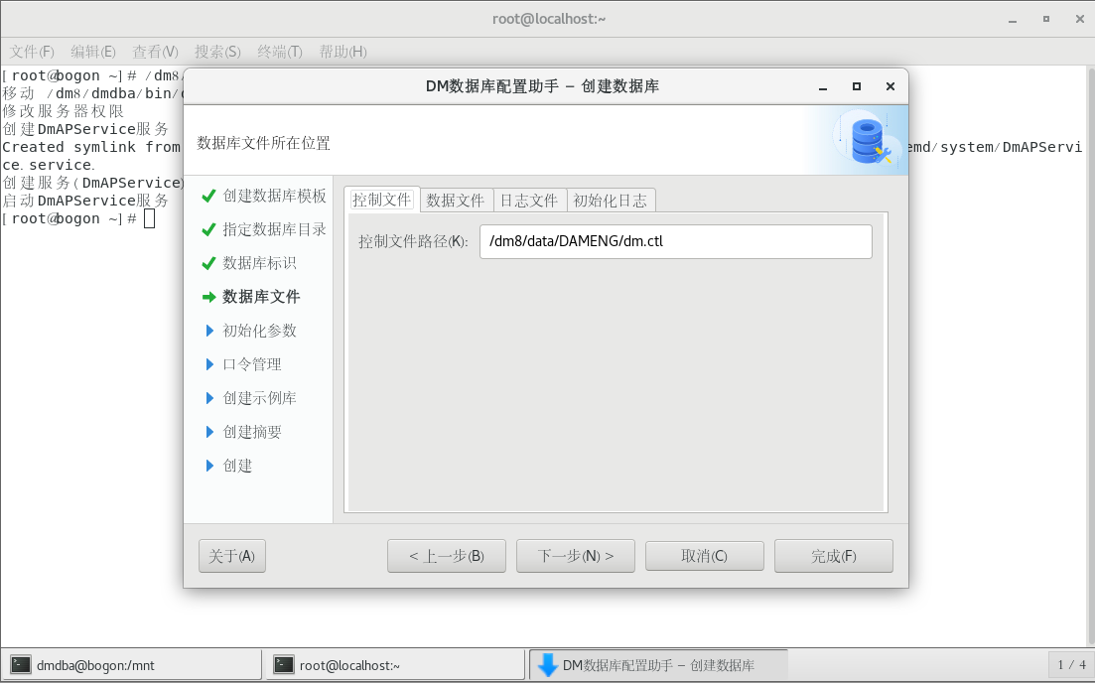Select current 数据库文件 step
This screenshot has width=1095, height=684.
(261, 297)
